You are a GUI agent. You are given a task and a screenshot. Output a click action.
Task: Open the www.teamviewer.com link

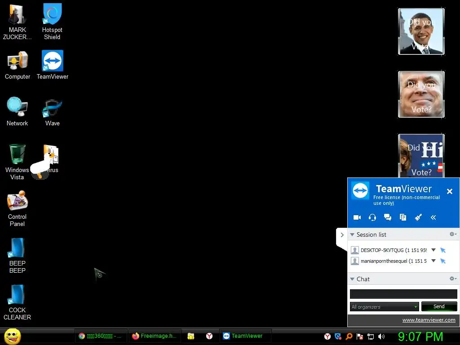pos(429,320)
